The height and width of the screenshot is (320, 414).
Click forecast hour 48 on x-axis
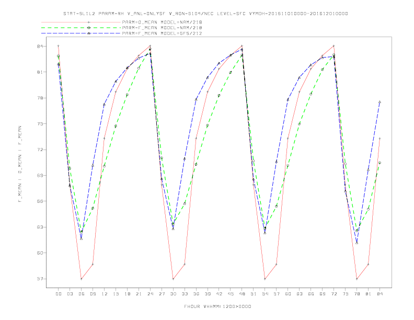point(242,294)
